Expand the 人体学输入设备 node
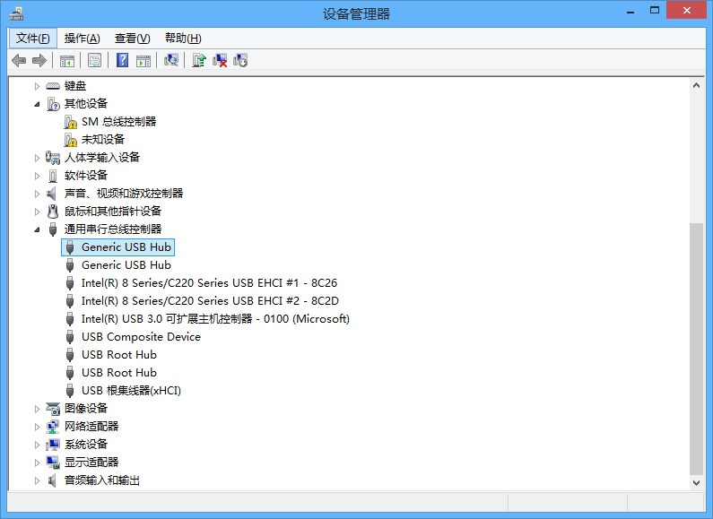This screenshot has width=713, height=519. coord(37,158)
